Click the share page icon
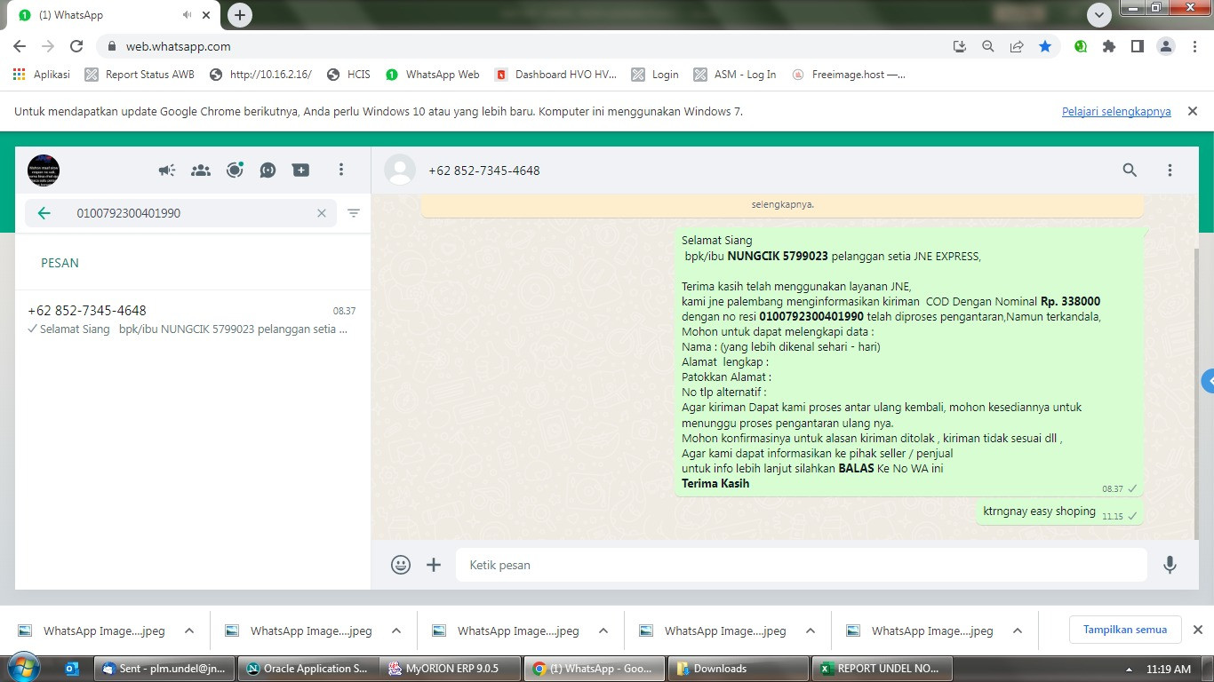 click(1017, 46)
